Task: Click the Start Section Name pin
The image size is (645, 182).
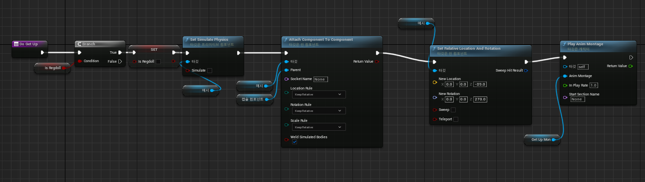Action: coord(565,97)
